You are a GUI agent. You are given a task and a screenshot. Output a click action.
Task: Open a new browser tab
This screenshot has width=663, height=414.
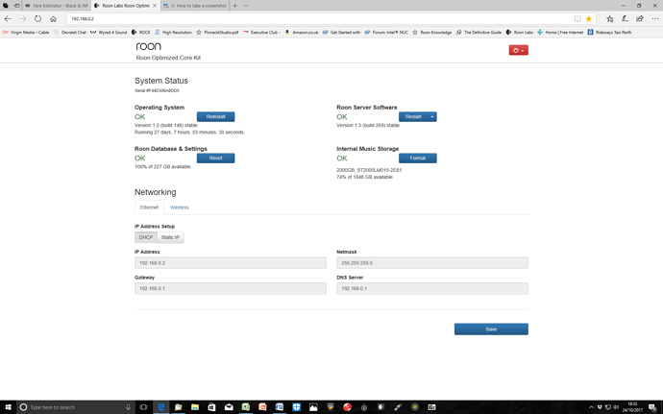[x=234, y=6]
